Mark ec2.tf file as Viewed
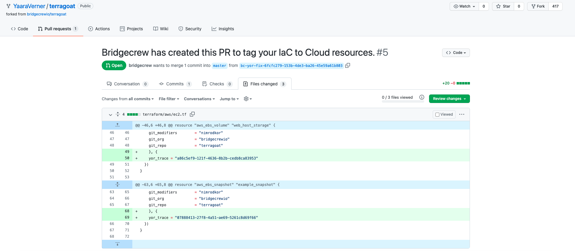575x251 pixels. click(444, 114)
